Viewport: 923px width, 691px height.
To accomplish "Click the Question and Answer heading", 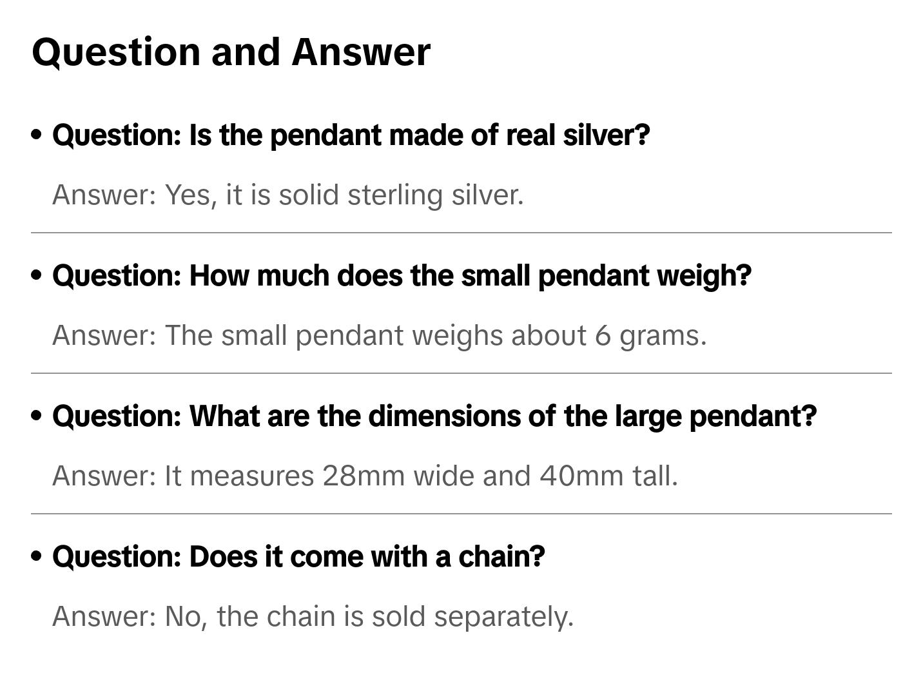I will point(231,52).
